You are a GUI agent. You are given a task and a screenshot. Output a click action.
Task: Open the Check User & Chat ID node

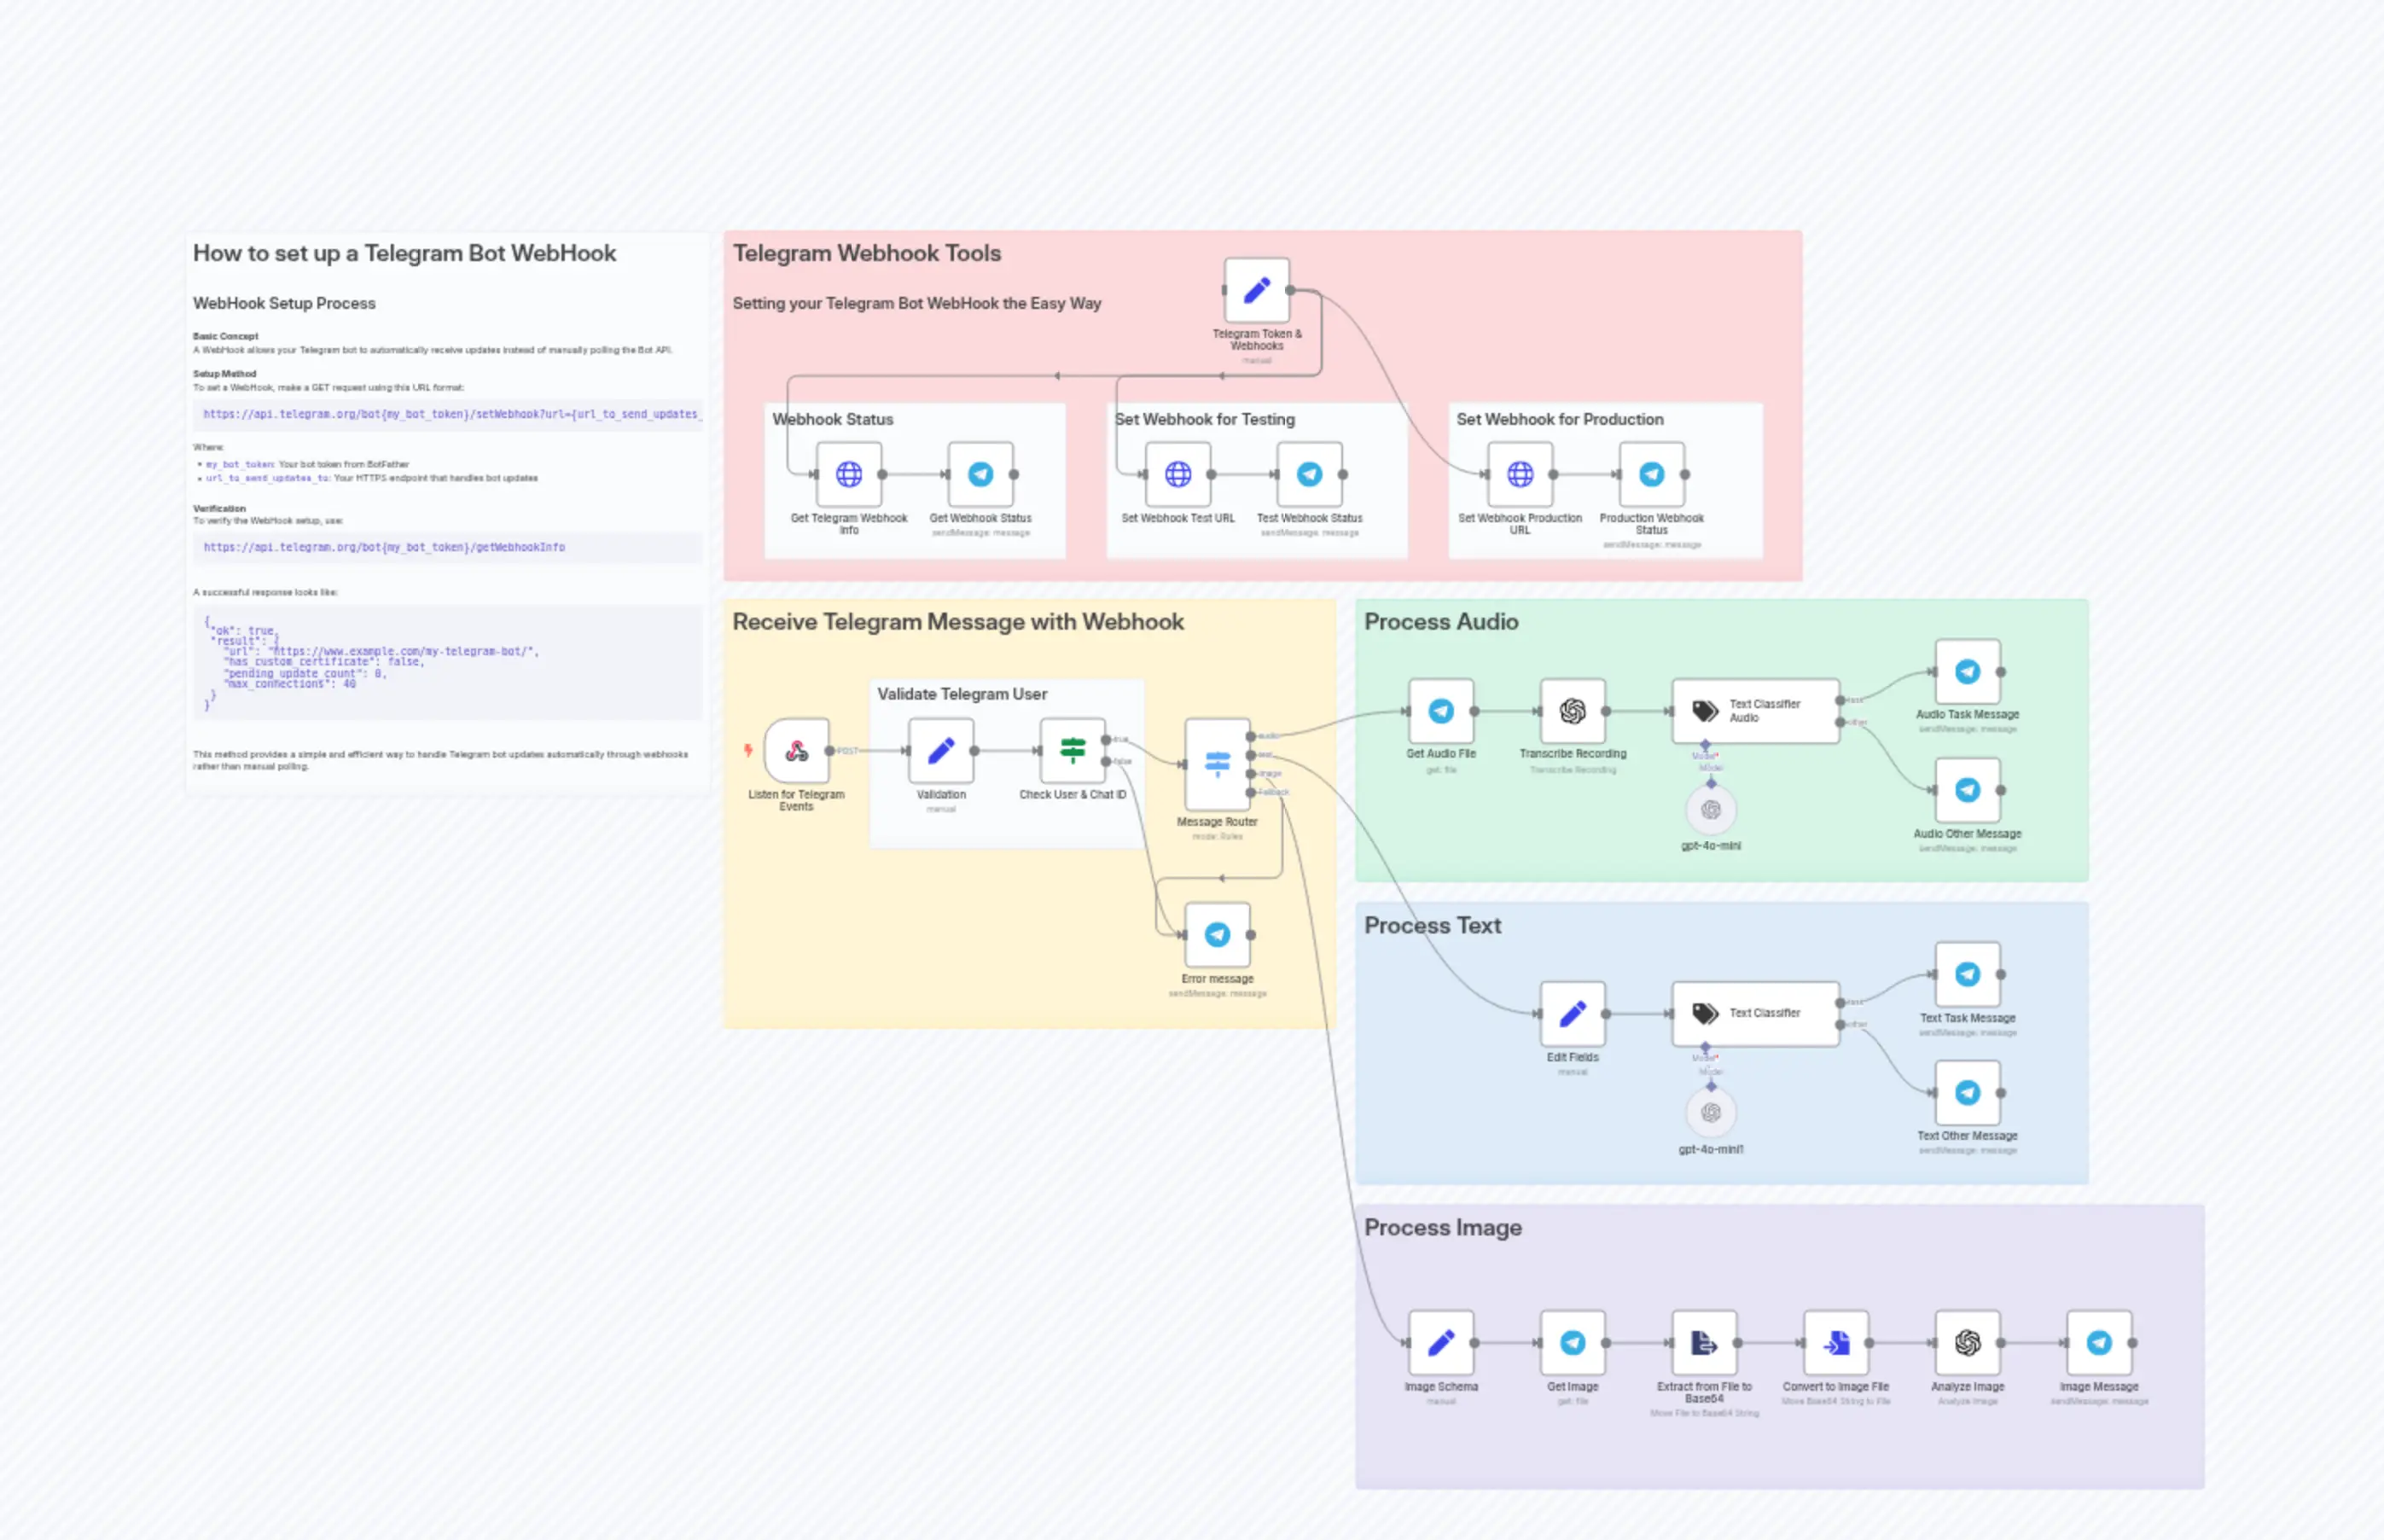click(x=1072, y=750)
